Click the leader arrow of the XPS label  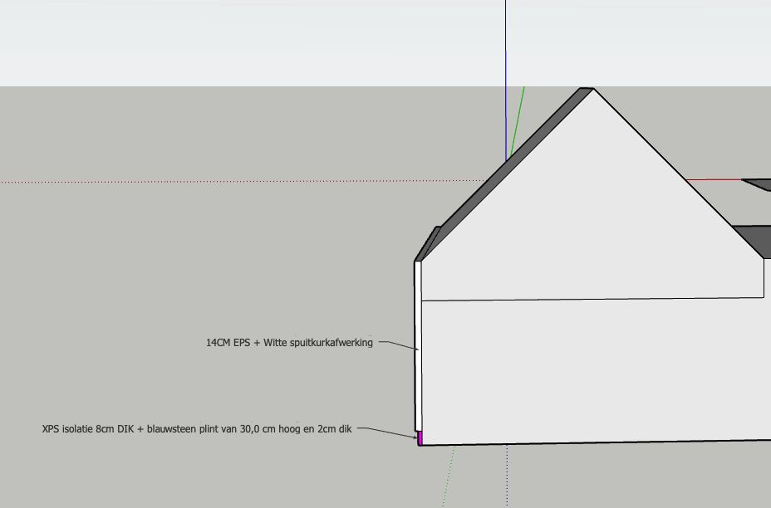tap(387, 432)
